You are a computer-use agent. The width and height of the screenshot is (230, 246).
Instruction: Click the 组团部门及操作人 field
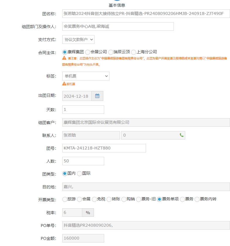point(118,26)
